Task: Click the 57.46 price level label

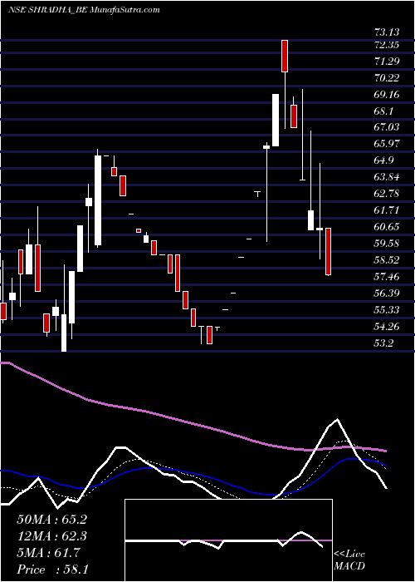Action: pos(388,276)
